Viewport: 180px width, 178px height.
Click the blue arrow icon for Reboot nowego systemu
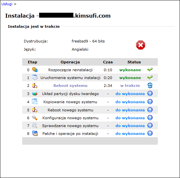[x=150, y=110]
